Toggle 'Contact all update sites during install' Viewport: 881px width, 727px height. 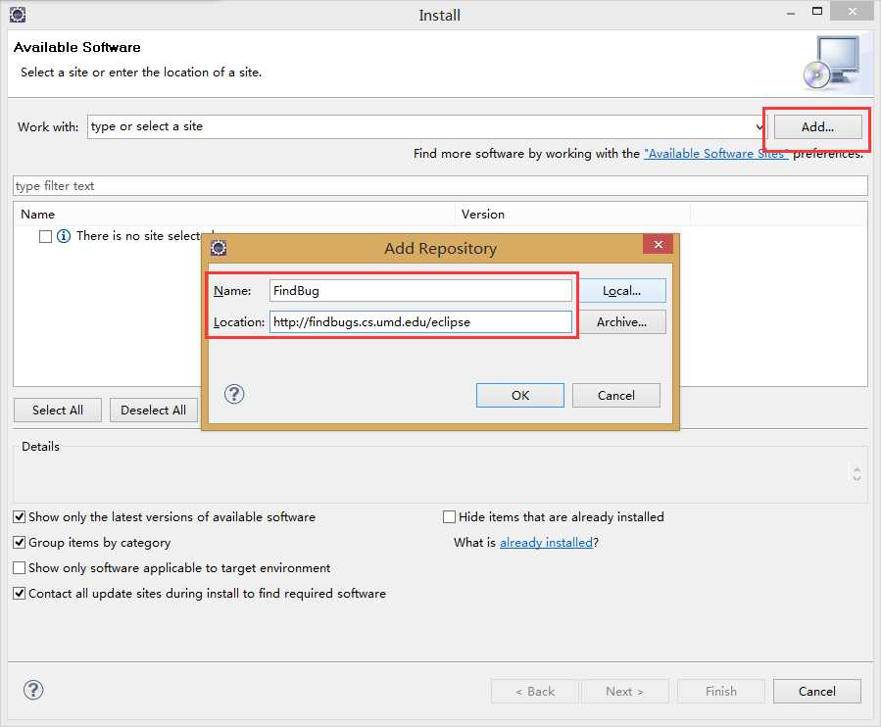19,594
